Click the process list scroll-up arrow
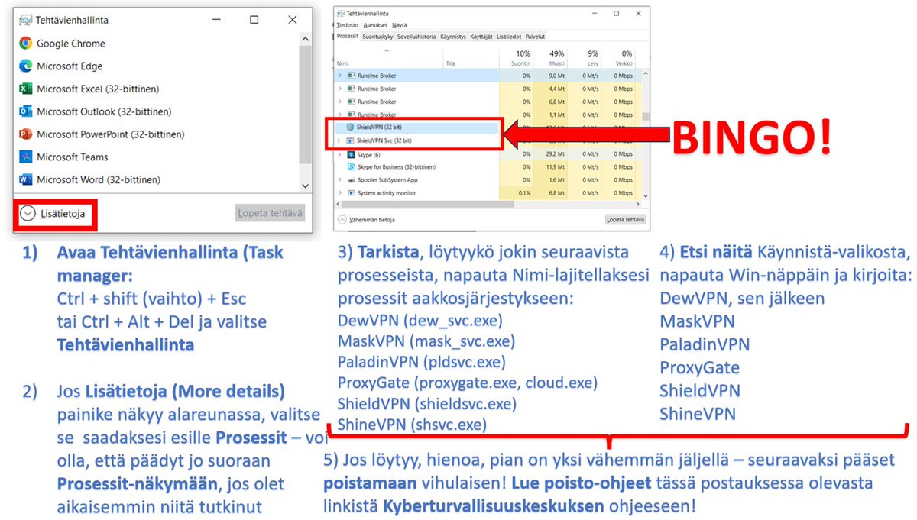This screenshot has width=917, height=520. (646, 73)
